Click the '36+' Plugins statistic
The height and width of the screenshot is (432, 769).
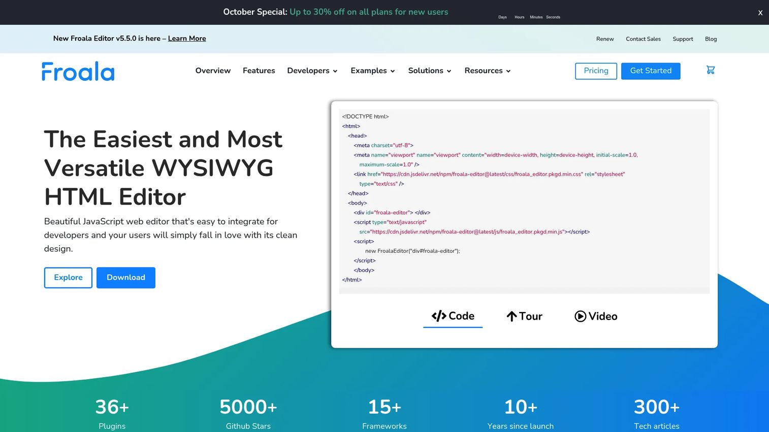112,414
